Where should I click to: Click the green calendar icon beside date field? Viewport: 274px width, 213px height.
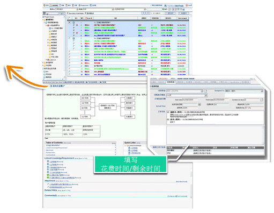(199, 104)
